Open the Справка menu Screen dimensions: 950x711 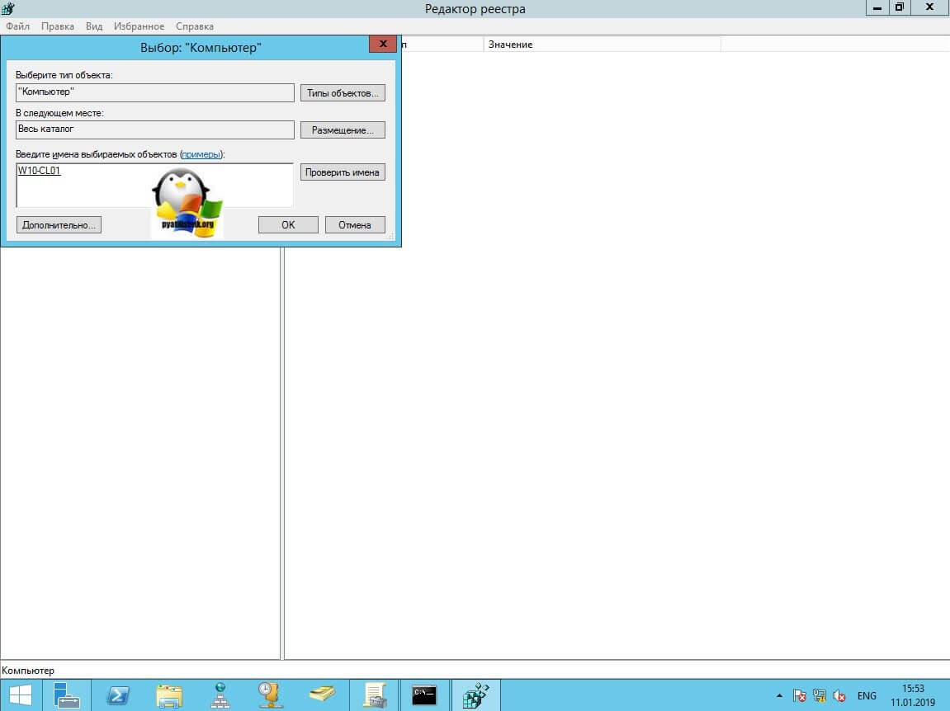195,26
